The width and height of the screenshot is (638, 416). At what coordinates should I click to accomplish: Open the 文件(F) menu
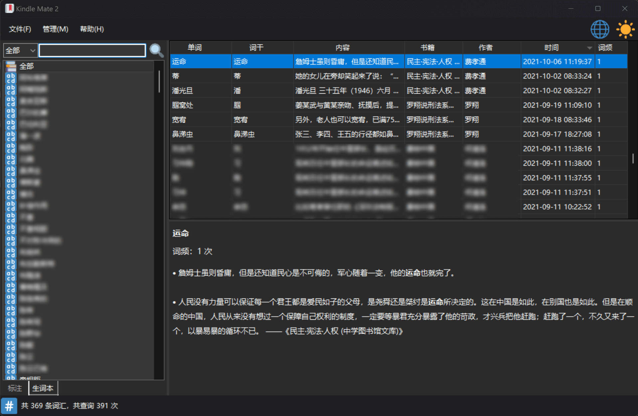pyautogui.click(x=20, y=29)
